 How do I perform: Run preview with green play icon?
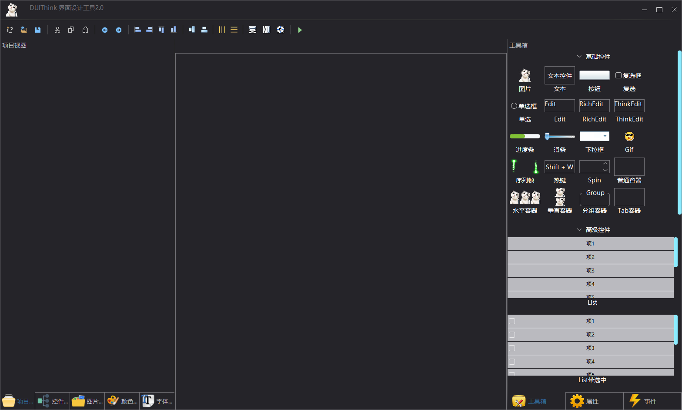click(300, 30)
